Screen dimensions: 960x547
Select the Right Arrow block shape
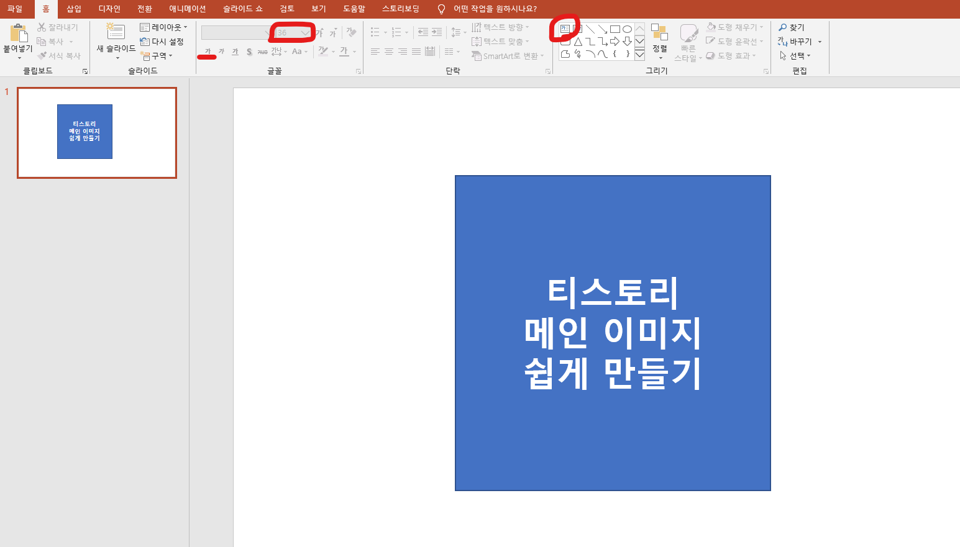(615, 42)
